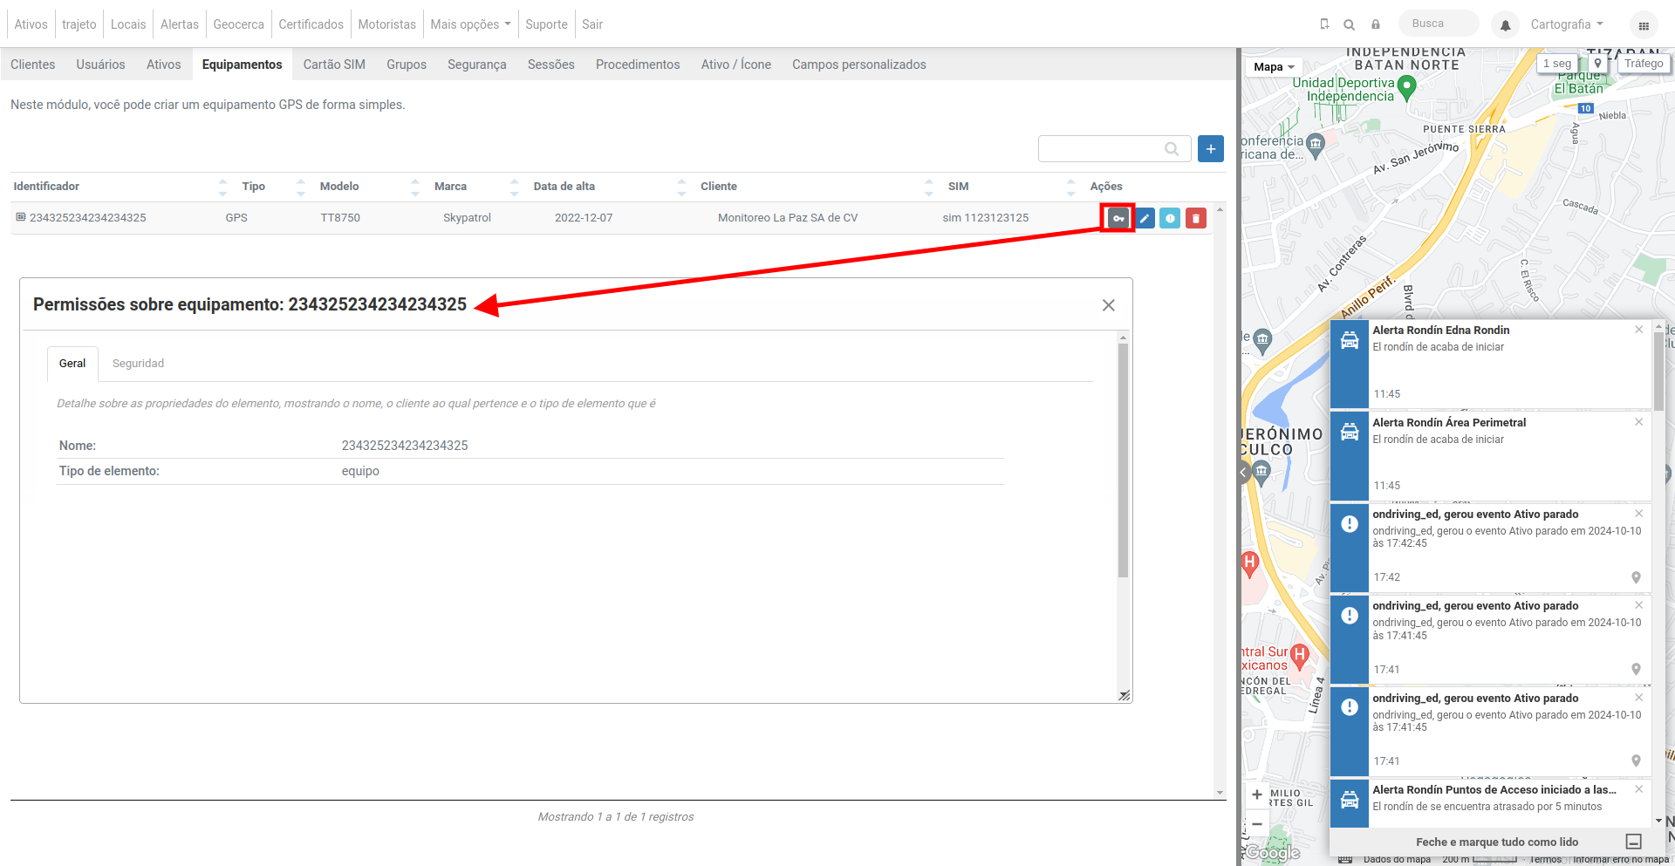Toggle the Tráfego map layer
The image size is (1675, 866).
(x=1644, y=64)
